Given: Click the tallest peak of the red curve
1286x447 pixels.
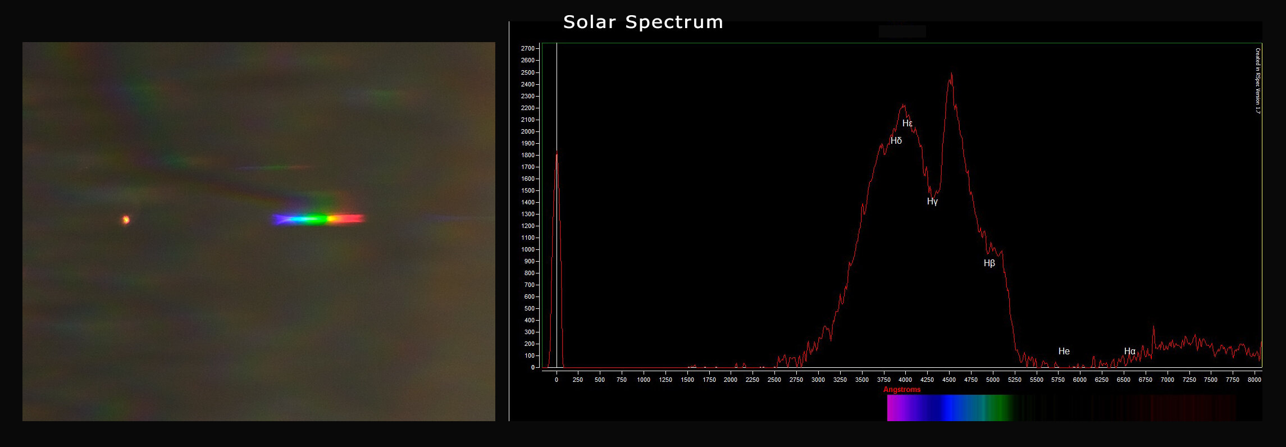Looking at the screenshot, I should point(951,74).
